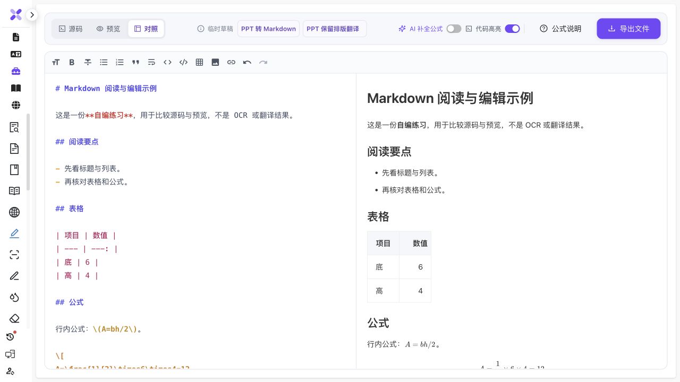This screenshot has width=680, height=382.
Task: Open the translate icon in sidebar
Action: [16, 54]
